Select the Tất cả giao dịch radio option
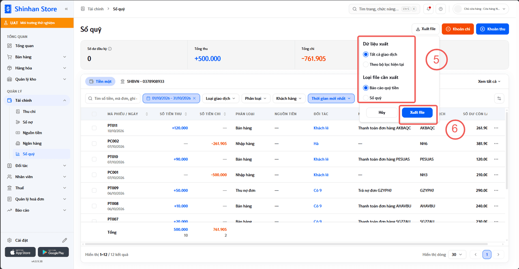This screenshot has height=269, width=519. (366, 54)
